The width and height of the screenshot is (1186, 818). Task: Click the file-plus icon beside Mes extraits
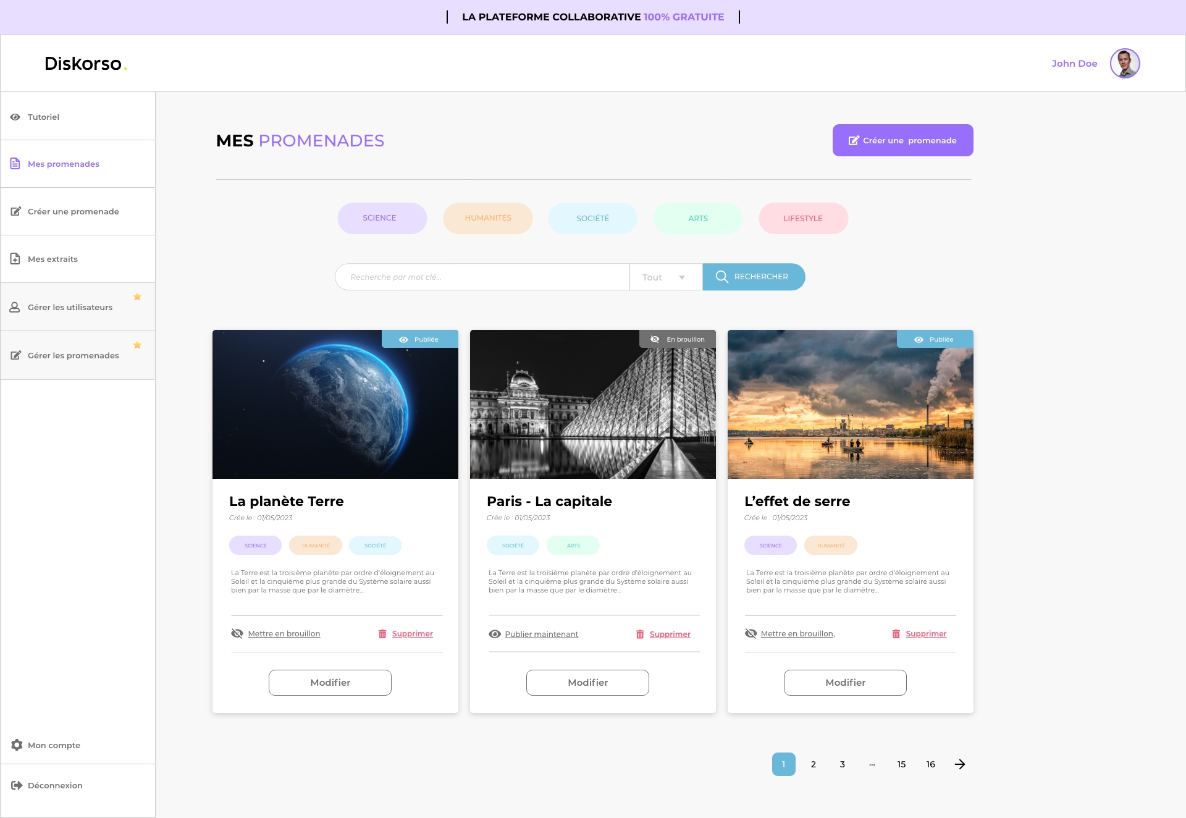15,259
